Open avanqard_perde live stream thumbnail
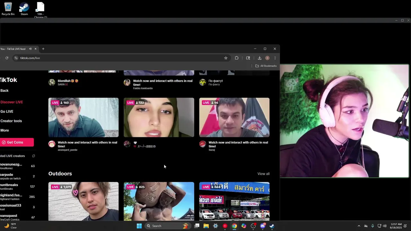The height and width of the screenshot is (231, 411). (x=83, y=117)
